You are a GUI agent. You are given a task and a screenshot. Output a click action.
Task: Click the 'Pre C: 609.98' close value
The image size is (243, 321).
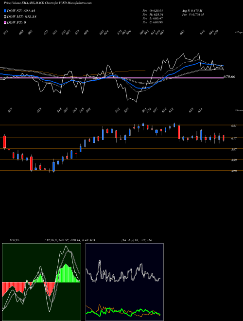(x=153, y=22)
